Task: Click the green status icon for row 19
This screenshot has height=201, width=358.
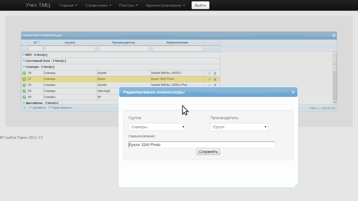Action: coord(24,73)
